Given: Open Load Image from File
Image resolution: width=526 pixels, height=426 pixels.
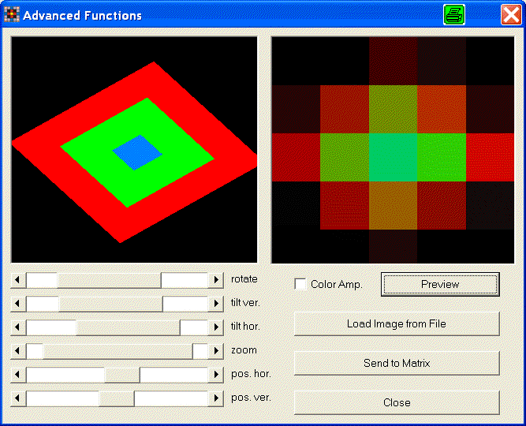Looking at the screenshot, I should coord(397,323).
